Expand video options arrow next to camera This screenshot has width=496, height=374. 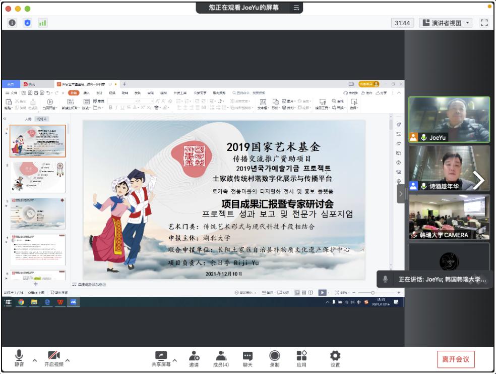68,360
